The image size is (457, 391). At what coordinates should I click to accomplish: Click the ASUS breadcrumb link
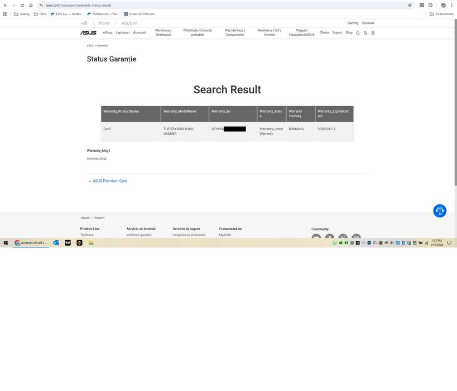coord(90,45)
